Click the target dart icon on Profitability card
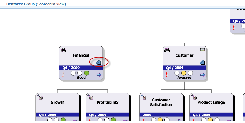The image size is (245, 123). click(x=91, y=97)
